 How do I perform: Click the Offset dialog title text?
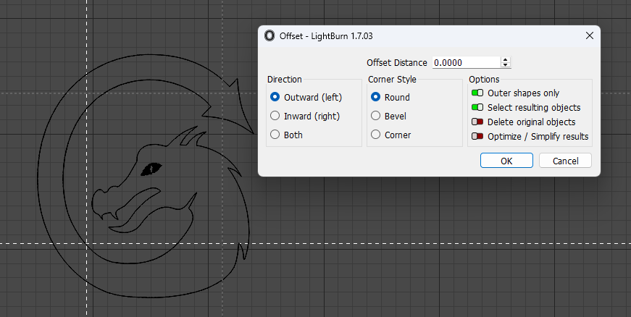click(326, 35)
